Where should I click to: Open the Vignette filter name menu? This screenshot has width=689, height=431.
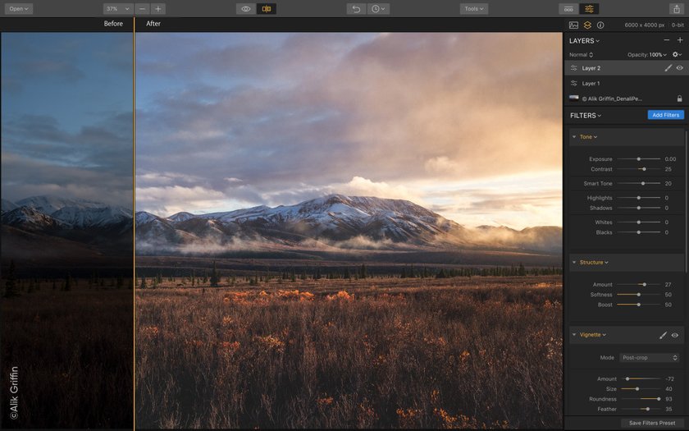(x=593, y=335)
